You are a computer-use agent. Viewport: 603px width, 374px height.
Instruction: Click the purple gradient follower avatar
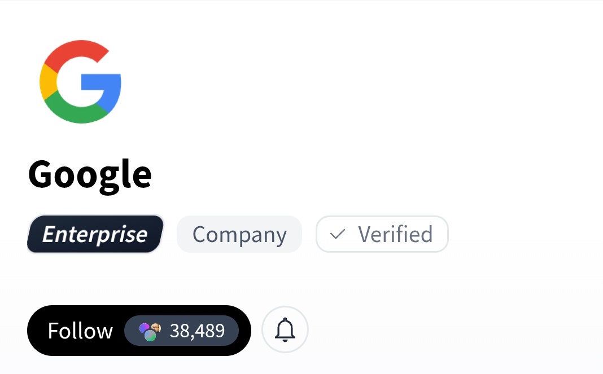(x=145, y=328)
